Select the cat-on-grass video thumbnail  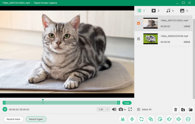(x=150, y=39)
